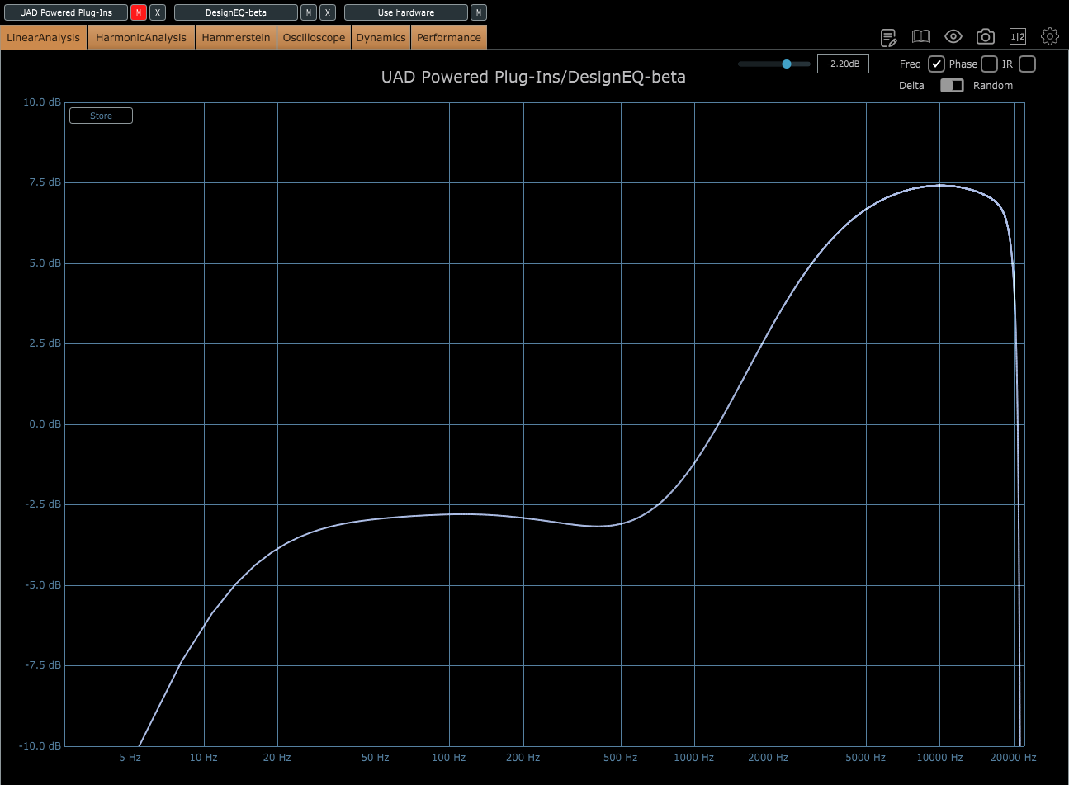
Task: Open the DesignEQ-beta plugin selector
Action: pos(236,12)
